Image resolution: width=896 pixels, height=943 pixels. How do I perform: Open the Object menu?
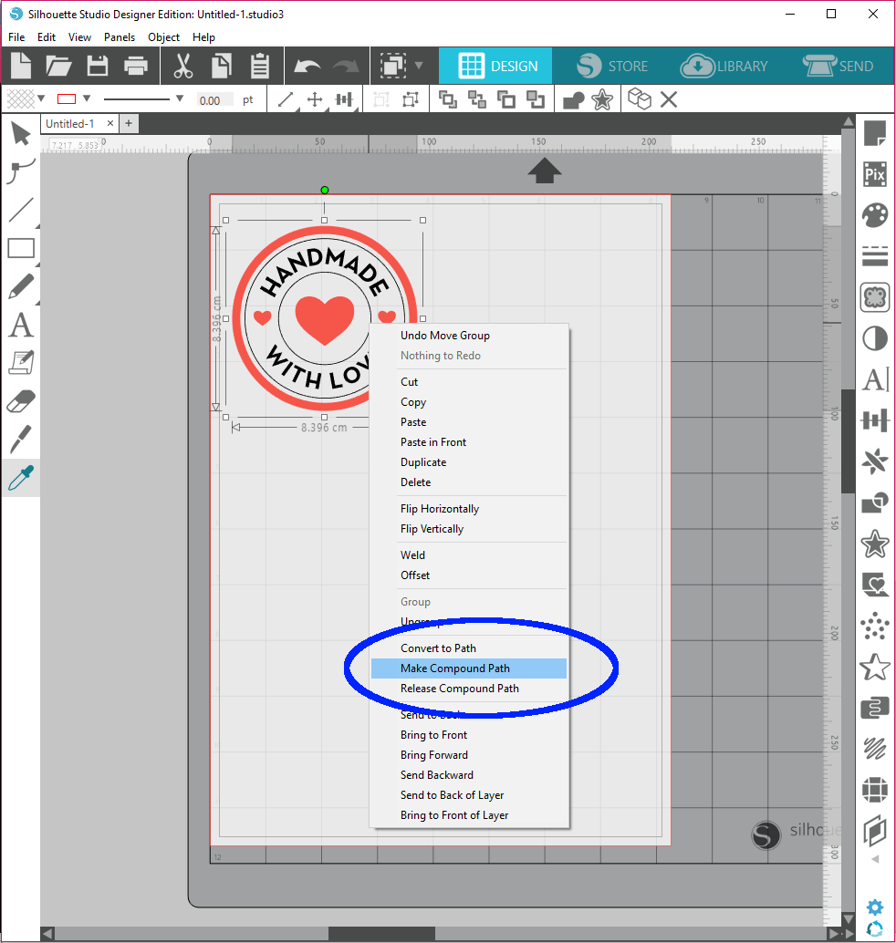[x=163, y=37]
